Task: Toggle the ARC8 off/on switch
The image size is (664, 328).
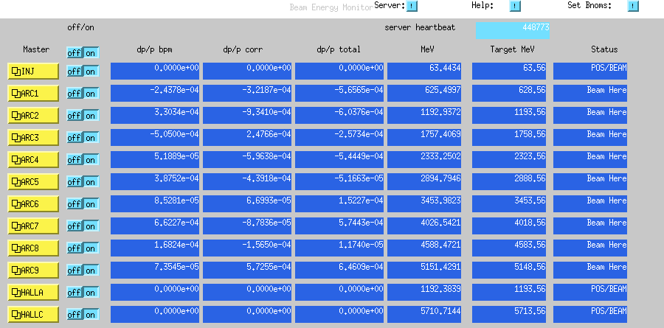Action: tap(83, 248)
